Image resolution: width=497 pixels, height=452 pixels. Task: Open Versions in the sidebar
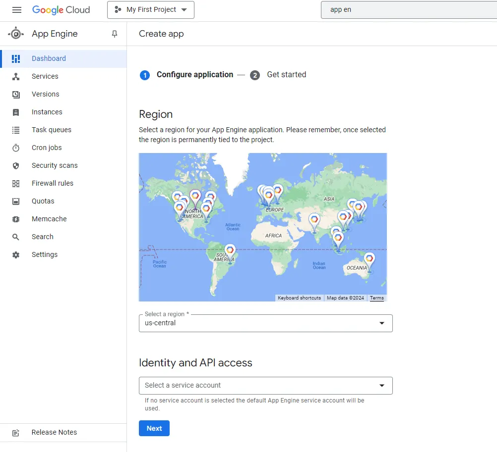point(63,94)
